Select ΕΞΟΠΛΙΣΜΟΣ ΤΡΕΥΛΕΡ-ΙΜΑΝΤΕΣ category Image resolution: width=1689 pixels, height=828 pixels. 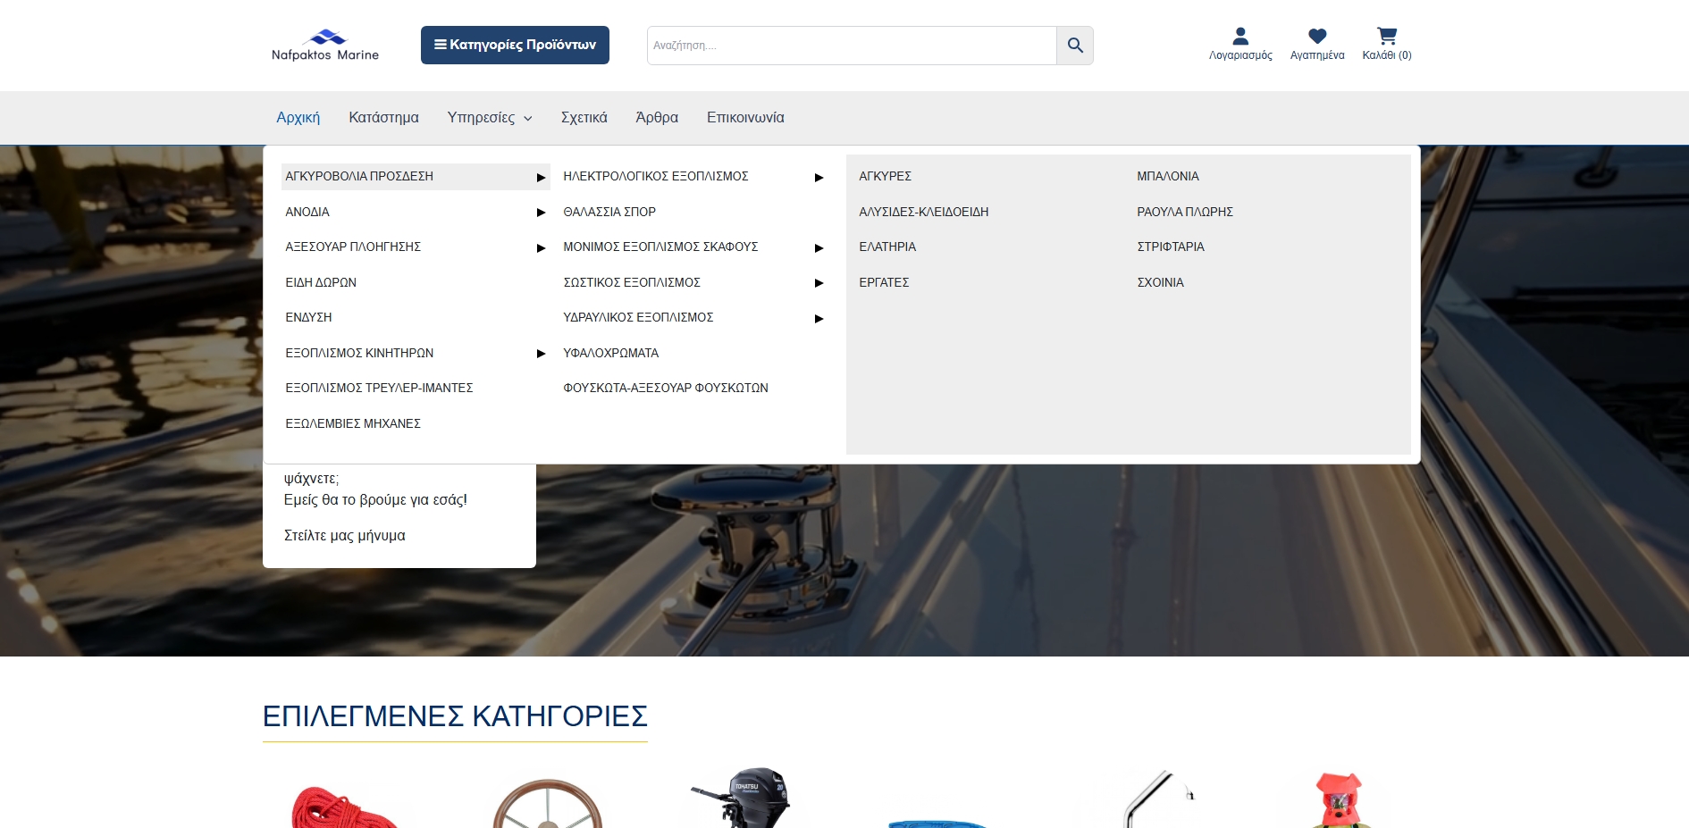(x=379, y=388)
